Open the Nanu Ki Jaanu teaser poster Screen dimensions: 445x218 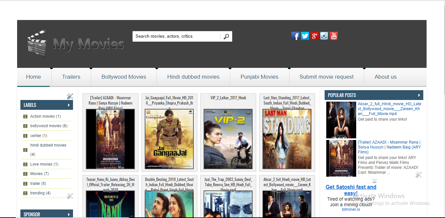[110, 204]
